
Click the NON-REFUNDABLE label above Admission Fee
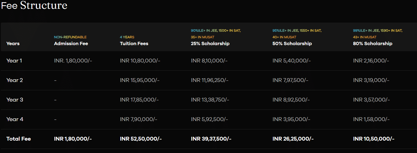pyautogui.click(x=70, y=37)
